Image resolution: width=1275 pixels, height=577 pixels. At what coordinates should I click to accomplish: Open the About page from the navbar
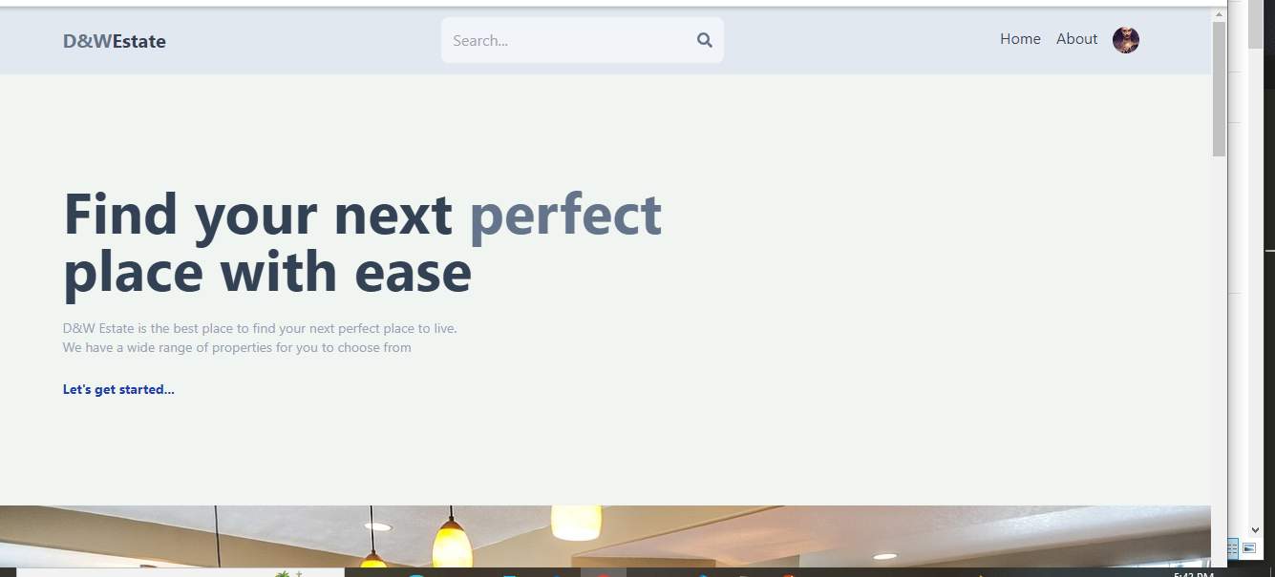pyautogui.click(x=1076, y=39)
